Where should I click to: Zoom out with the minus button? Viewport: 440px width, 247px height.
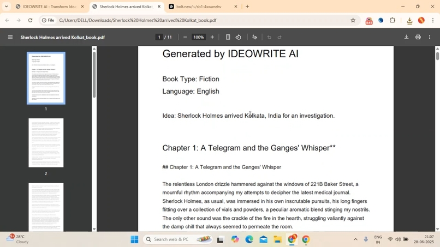tap(185, 37)
